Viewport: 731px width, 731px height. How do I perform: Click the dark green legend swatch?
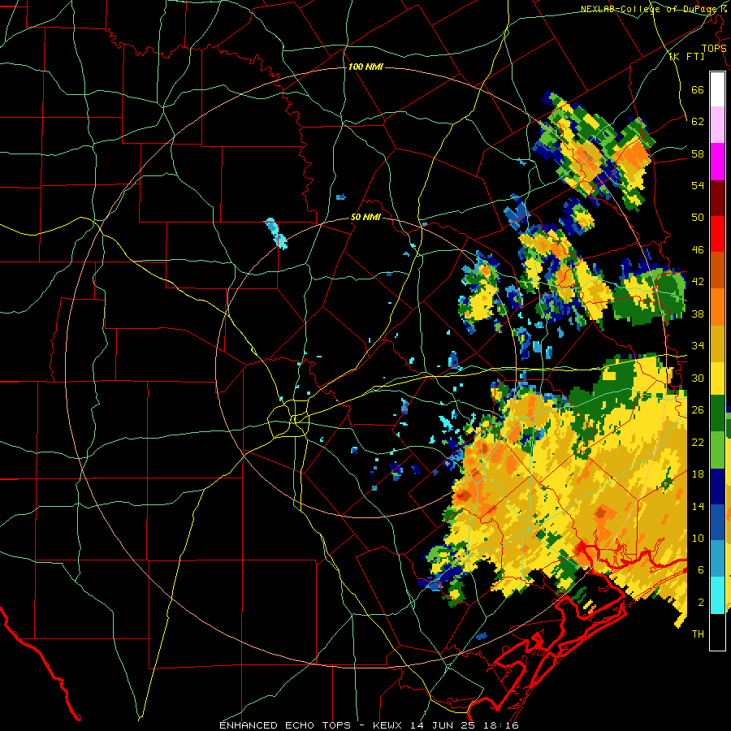pos(717,413)
